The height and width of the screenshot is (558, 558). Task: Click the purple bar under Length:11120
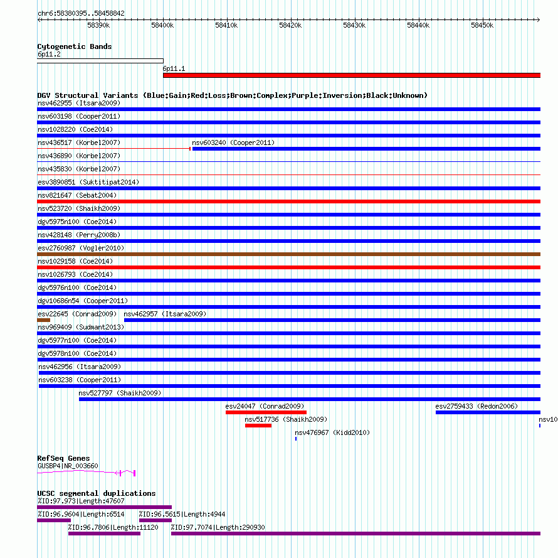click(x=104, y=534)
